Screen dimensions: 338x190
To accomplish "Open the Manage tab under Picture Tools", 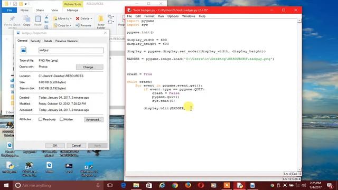I will point(72,10).
